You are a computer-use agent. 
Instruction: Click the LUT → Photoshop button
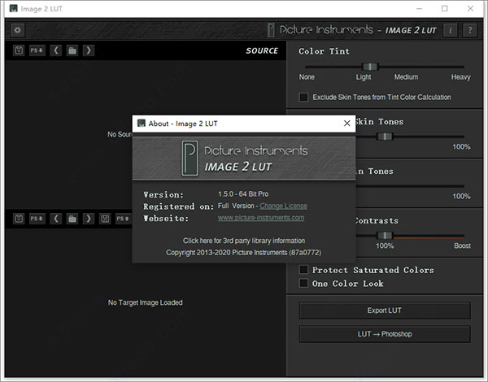[385, 334]
